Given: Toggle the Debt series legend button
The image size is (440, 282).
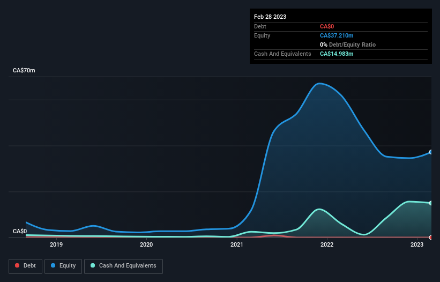Looking at the screenshot, I should 25,266.
